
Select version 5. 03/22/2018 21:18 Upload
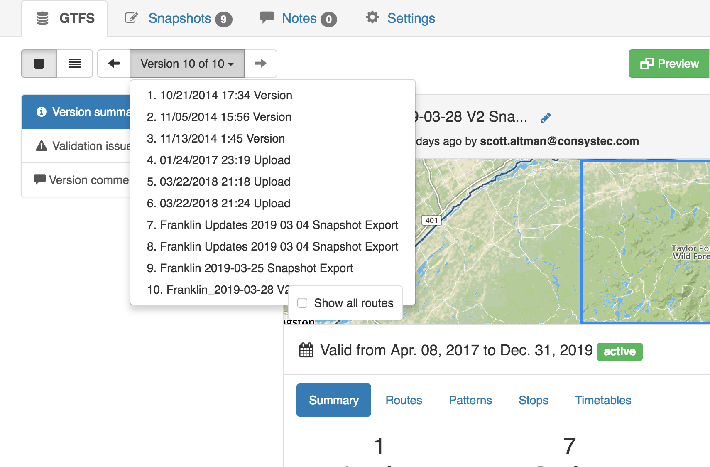click(272, 182)
